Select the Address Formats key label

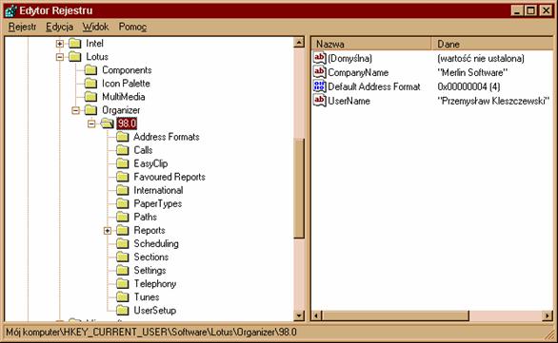(167, 137)
